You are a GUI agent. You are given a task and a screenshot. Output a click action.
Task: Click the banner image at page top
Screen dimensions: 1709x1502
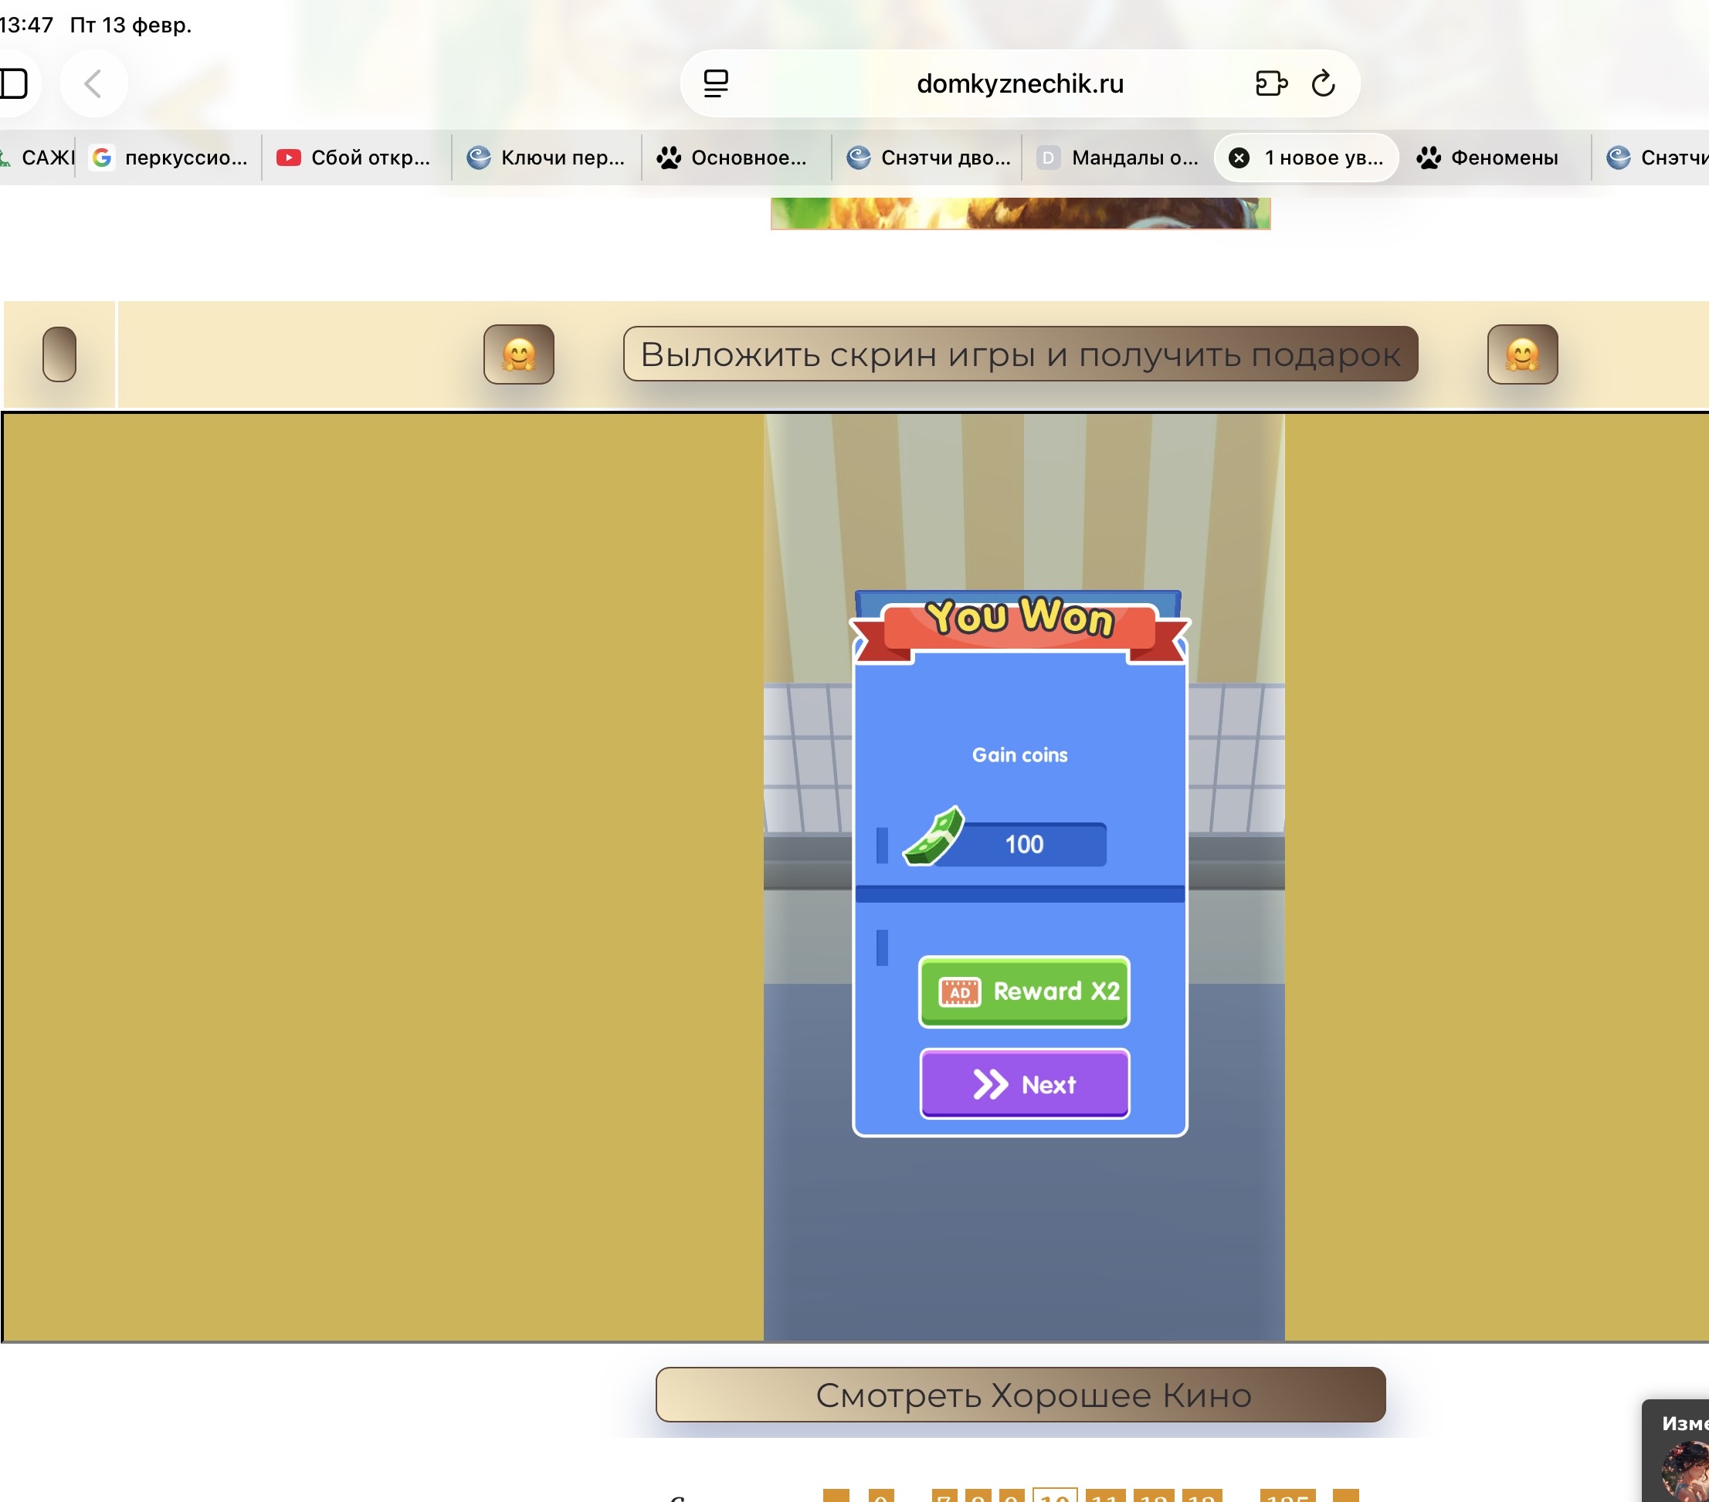1020,213
